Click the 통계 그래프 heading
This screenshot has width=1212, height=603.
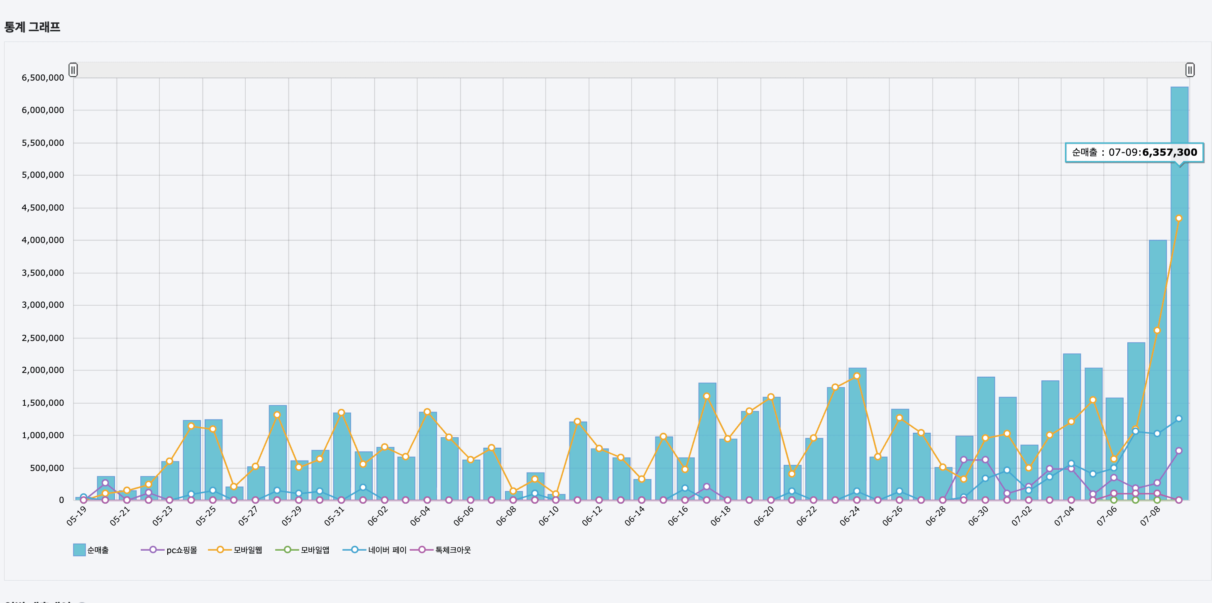coord(32,27)
